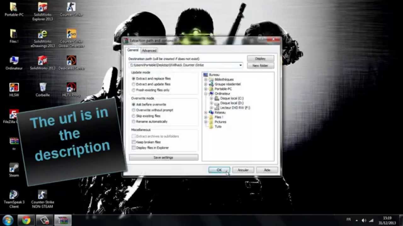Screen dimensions: 403x226
Task: Expand the Groupe résidentiel tree node
Action: [x=206, y=84]
